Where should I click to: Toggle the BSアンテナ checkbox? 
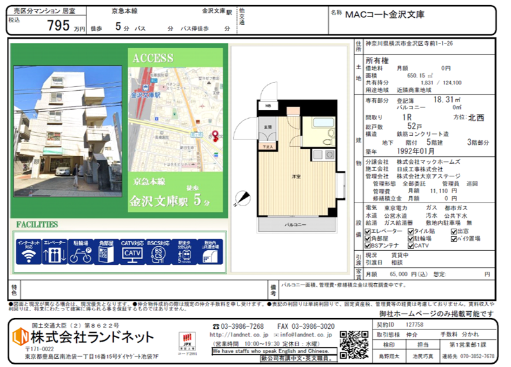tap(369, 245)
